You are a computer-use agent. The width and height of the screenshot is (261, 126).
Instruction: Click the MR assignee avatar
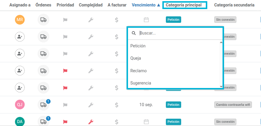click(20, 20)
